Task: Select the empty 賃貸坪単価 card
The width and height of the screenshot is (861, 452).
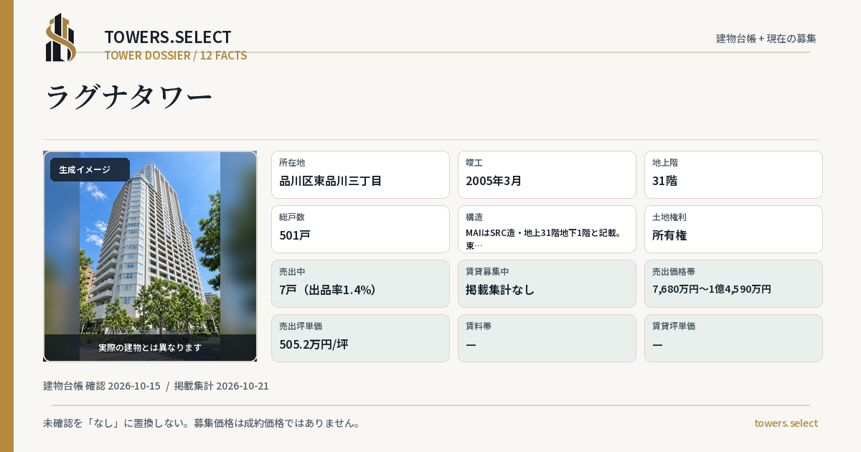Action: point(733,338)
